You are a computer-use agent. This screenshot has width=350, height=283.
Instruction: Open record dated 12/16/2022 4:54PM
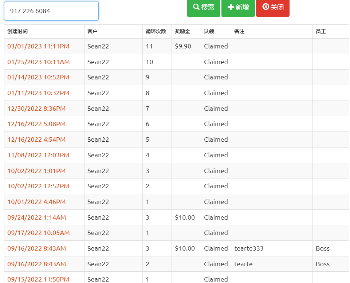click(x=37, y=139)
